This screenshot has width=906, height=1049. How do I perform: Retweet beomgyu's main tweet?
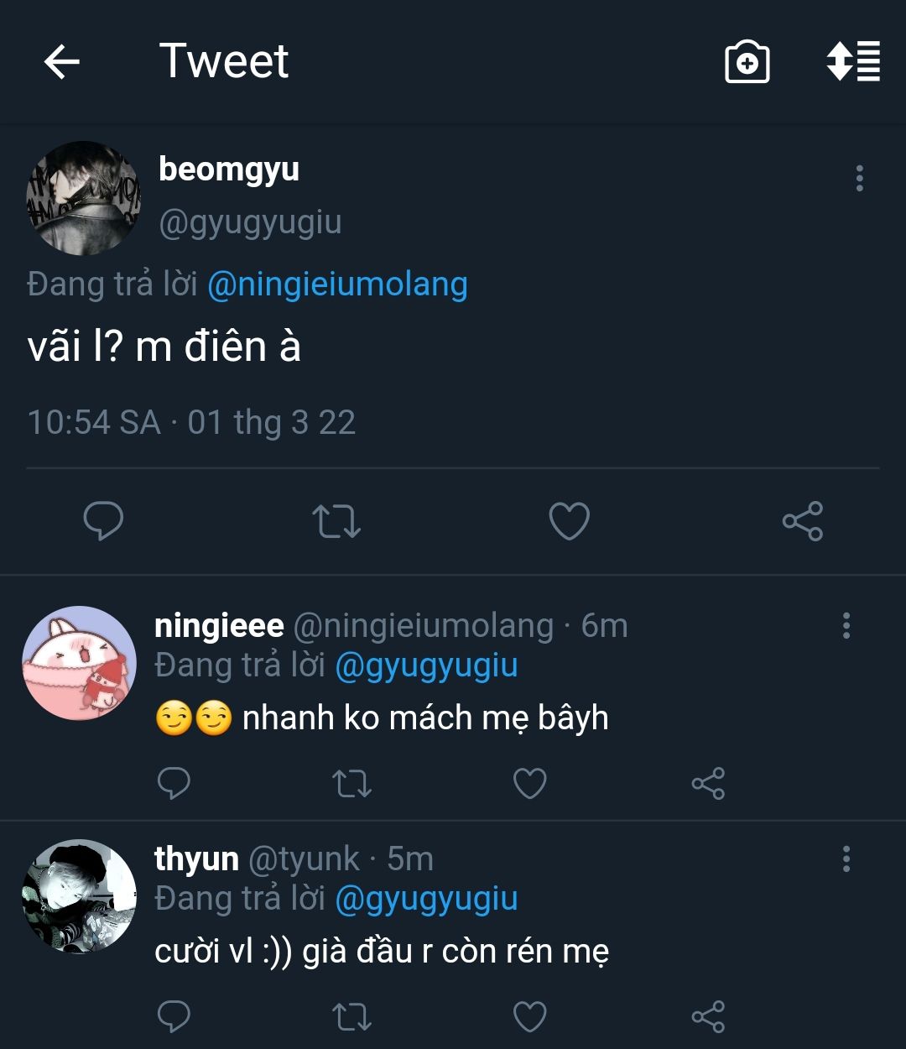tap(336, 521)
